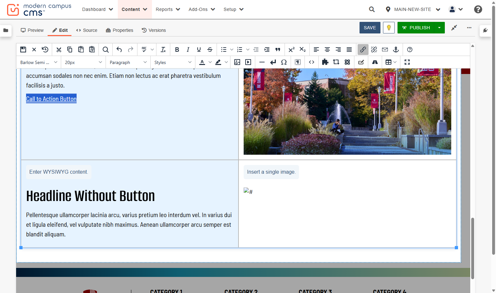Insert an anchor
Image resolution: width=496 pixels, height=293 pixels.
point(396,50)
